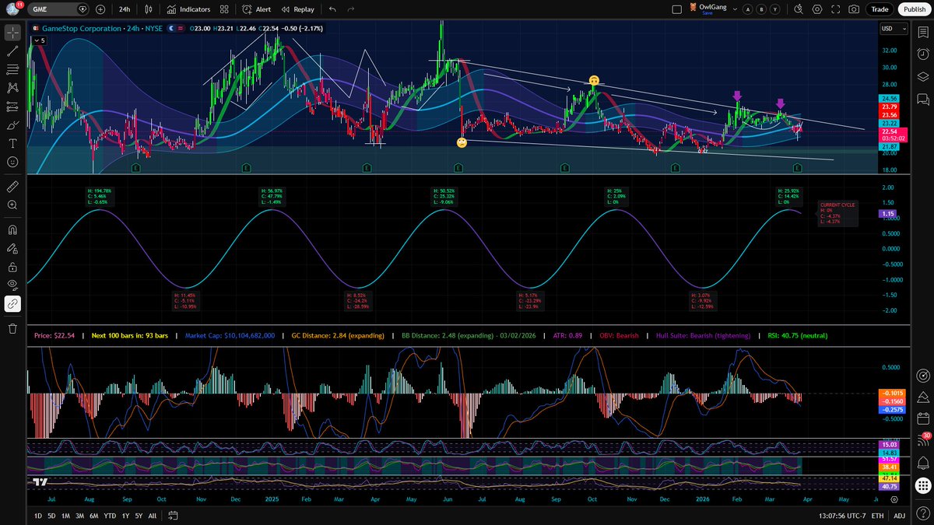Collapse the indicator legend showing 5
This screenshot has width=934, height=525.
pyautogui.click(x=40, y=39)
